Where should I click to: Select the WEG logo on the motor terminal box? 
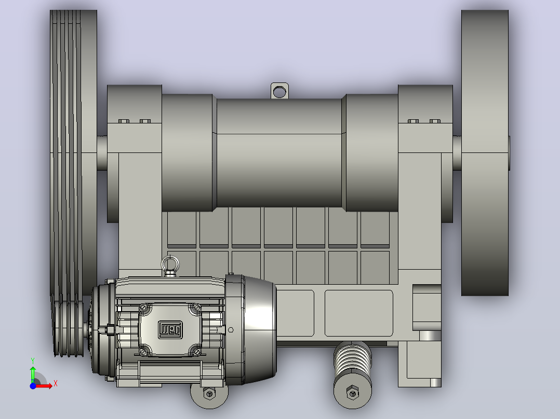[x=170, y=330]
